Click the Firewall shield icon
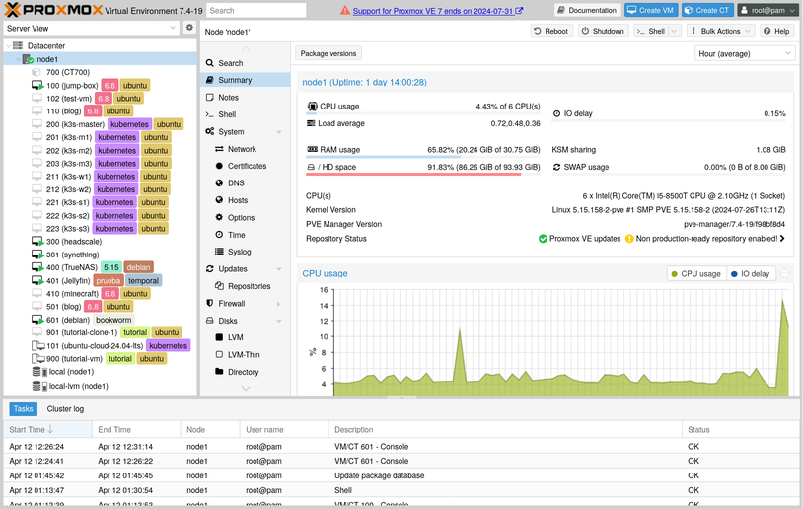Screen dimensions: 803x509 [x=209, y=303]
